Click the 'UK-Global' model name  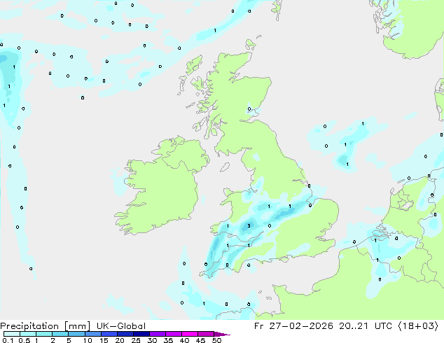(121, 326)
